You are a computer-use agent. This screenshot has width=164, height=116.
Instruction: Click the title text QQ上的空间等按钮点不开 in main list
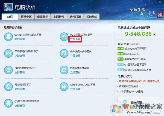coord(28,35)
